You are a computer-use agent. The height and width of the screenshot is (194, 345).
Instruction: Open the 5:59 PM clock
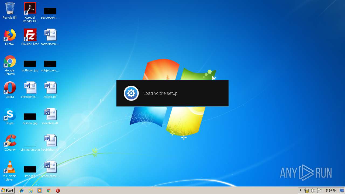pyautogui.click(x=331, y=190)
